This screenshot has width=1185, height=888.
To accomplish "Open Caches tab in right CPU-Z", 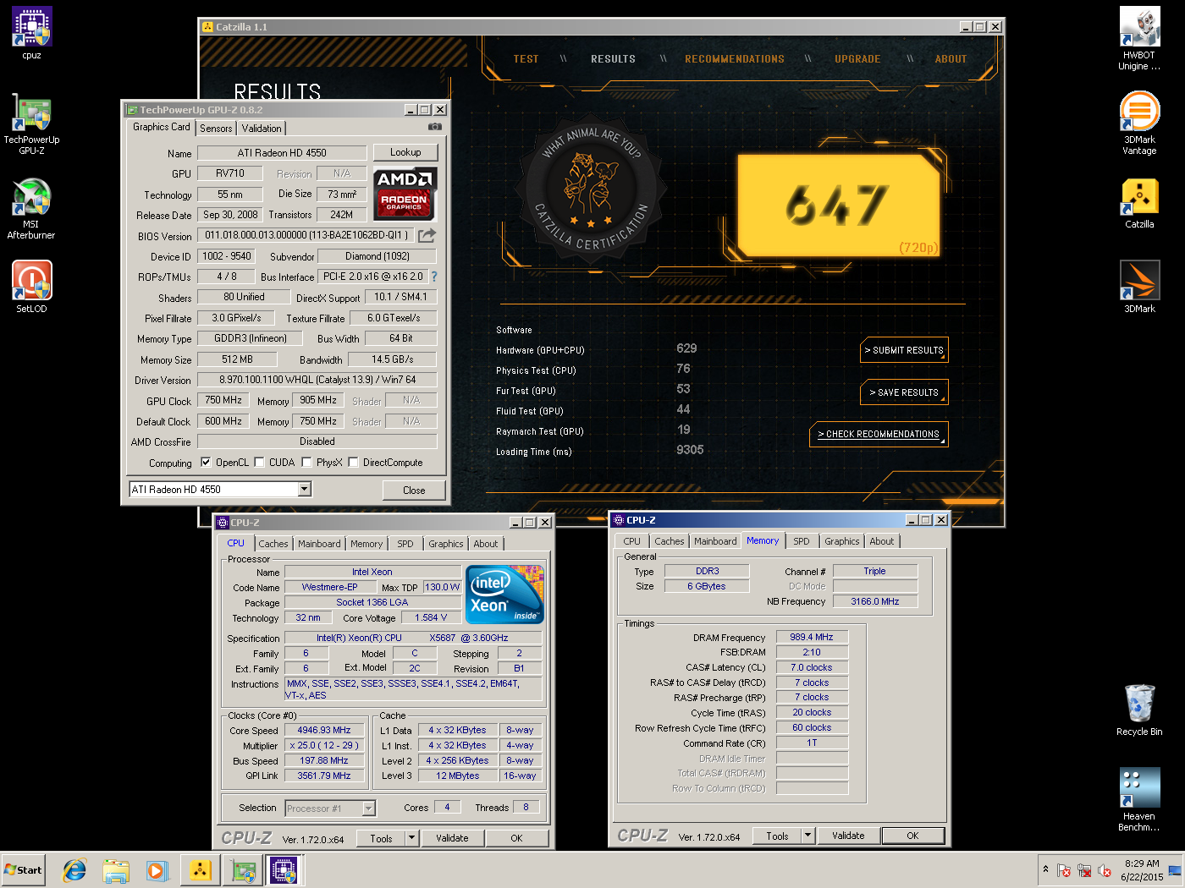I will (x=670, y=541).
